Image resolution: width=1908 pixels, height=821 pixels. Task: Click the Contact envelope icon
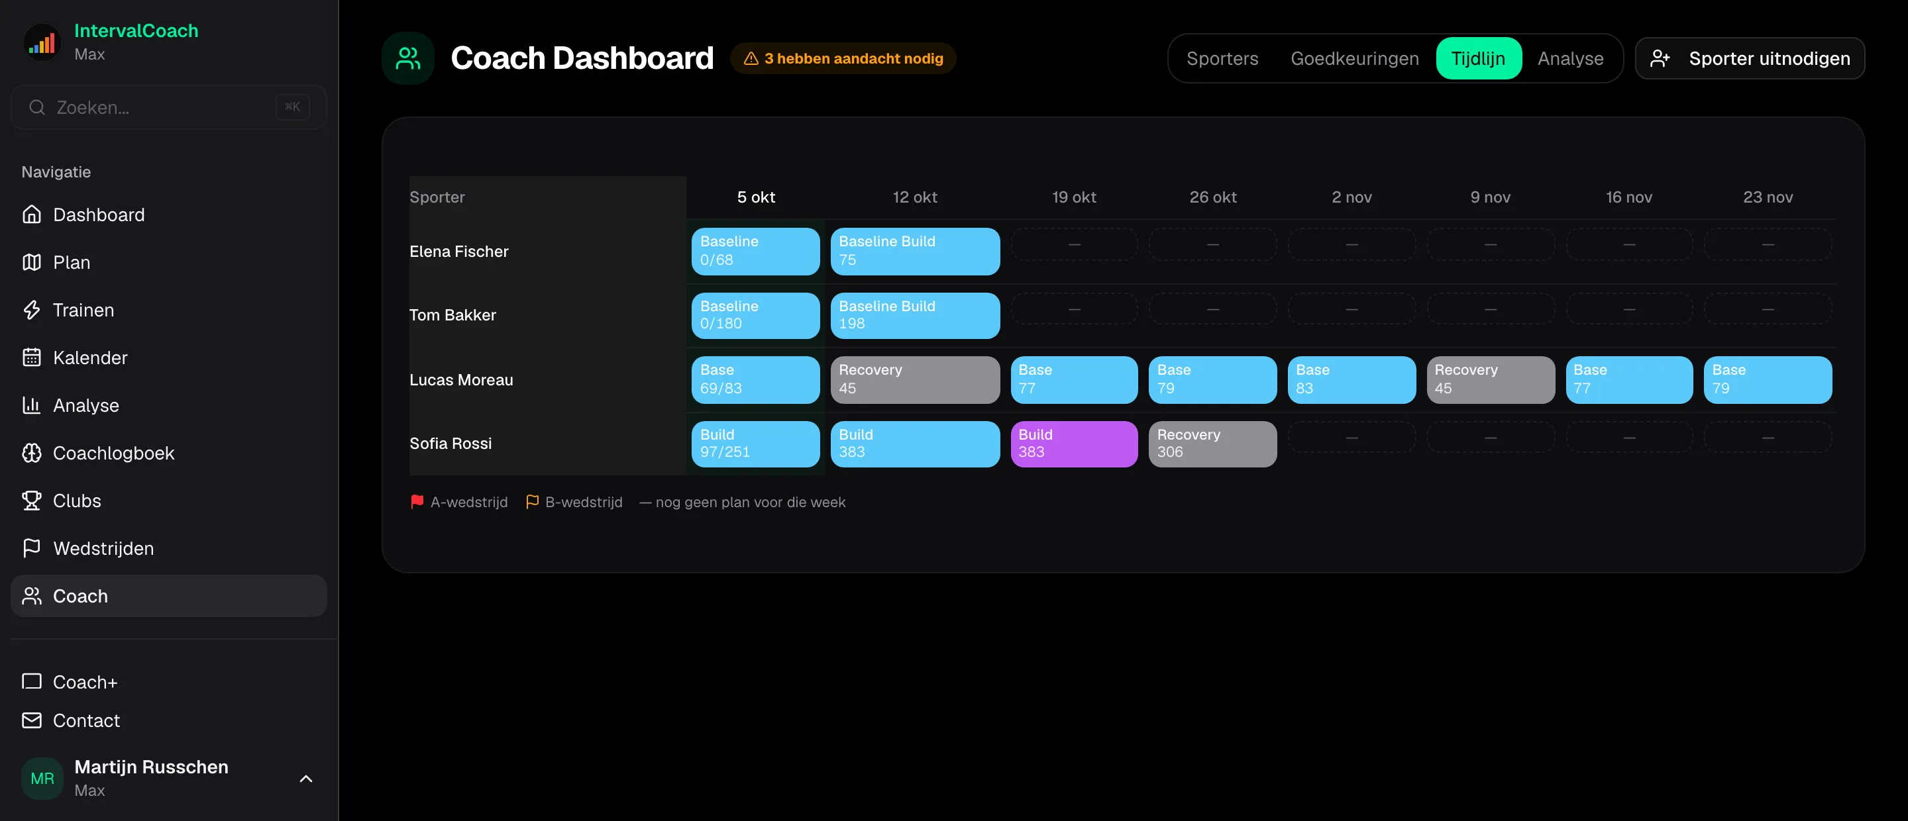31,720
